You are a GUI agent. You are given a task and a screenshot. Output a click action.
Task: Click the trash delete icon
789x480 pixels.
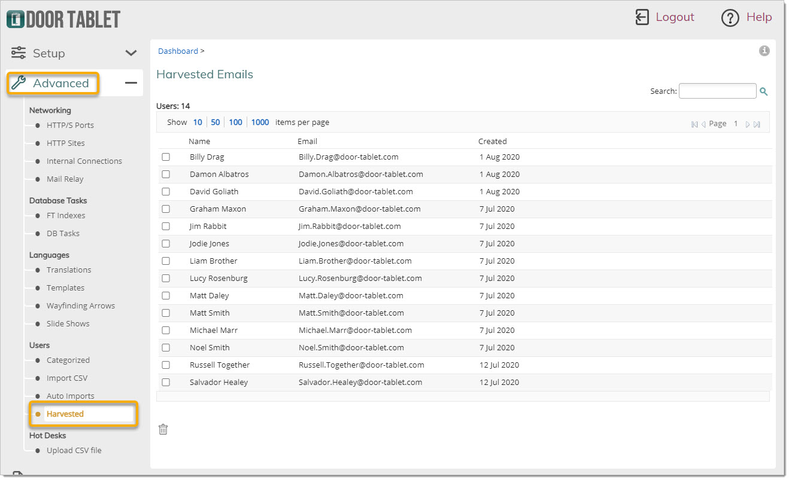tap(163, 429)
